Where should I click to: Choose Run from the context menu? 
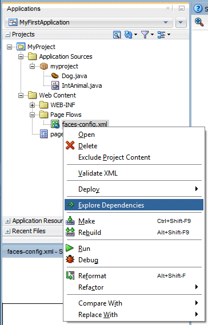coord(134,249)
